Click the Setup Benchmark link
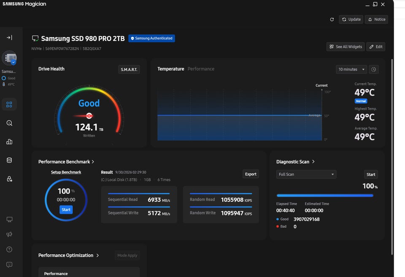 point(66,172)
